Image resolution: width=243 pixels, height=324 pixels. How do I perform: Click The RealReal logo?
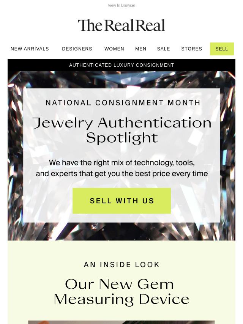point(121,25)
